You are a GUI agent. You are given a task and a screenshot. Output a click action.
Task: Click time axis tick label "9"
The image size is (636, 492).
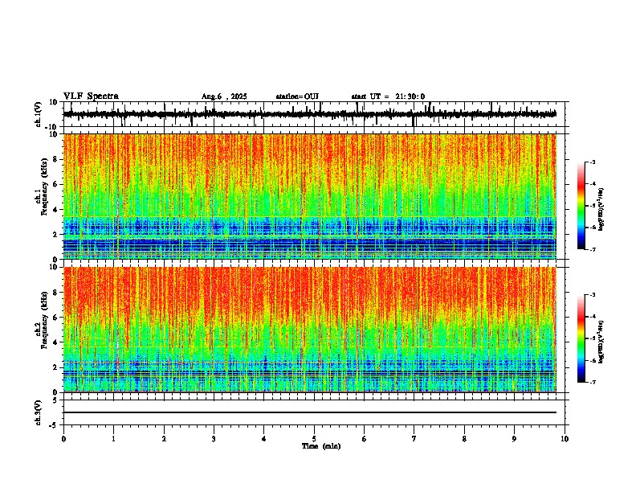tap(514, 439)
